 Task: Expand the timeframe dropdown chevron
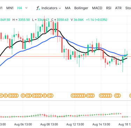click(x=27, y=8)
